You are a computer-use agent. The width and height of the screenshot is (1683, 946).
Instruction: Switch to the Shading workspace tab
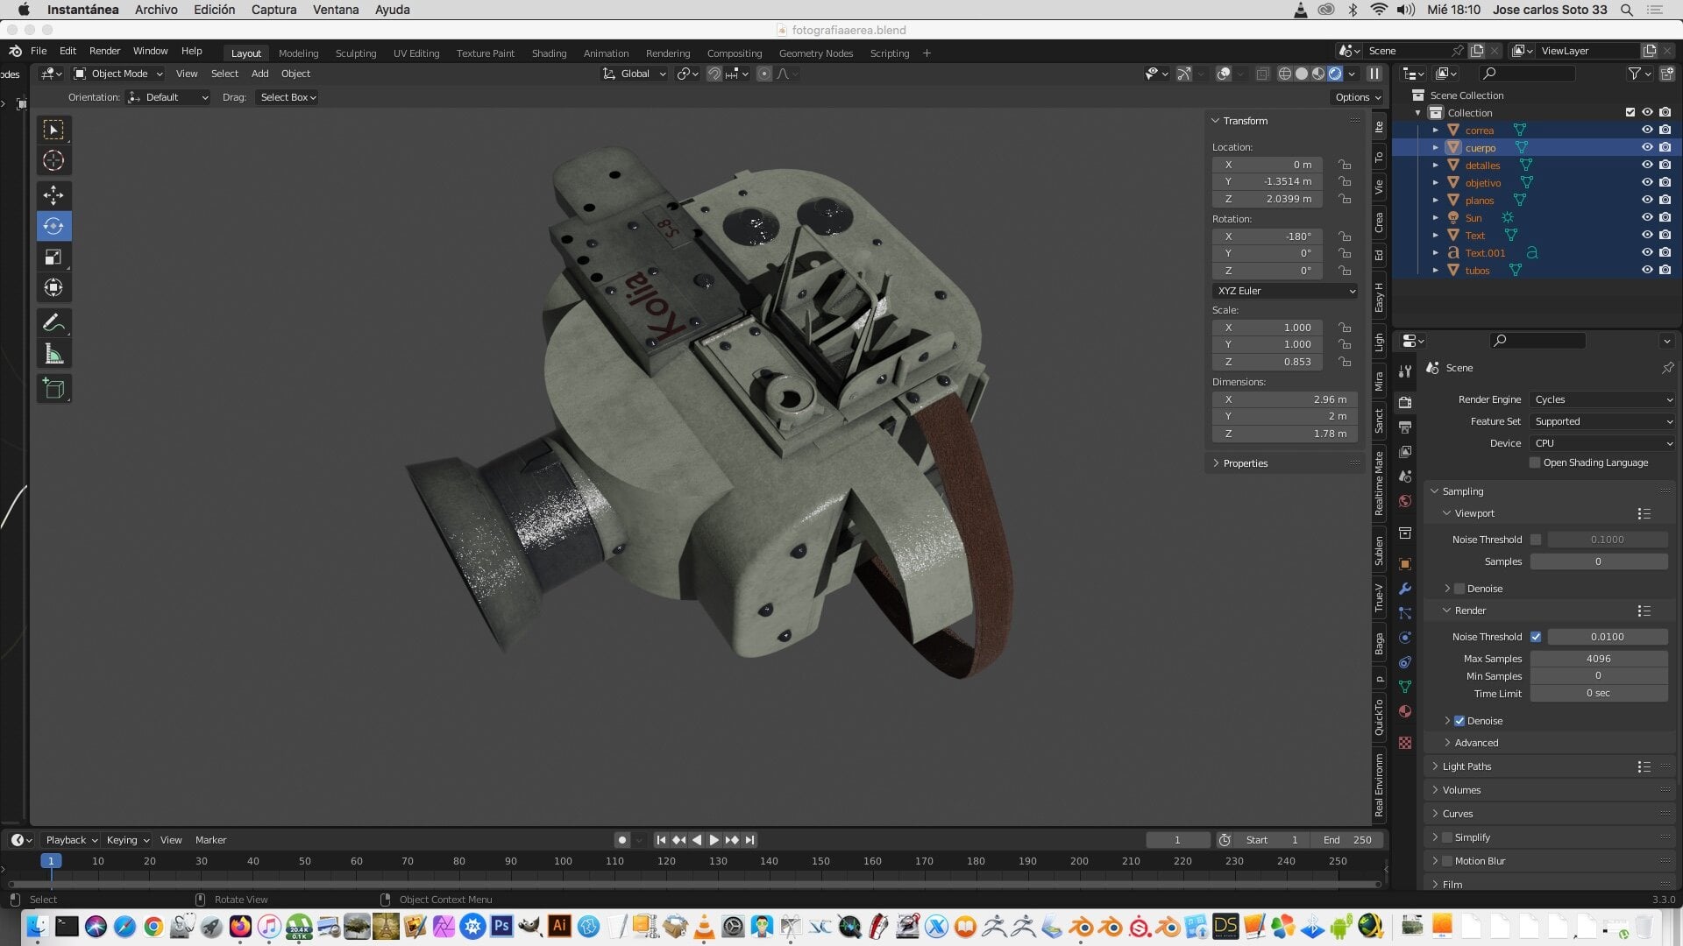[549, 53]
